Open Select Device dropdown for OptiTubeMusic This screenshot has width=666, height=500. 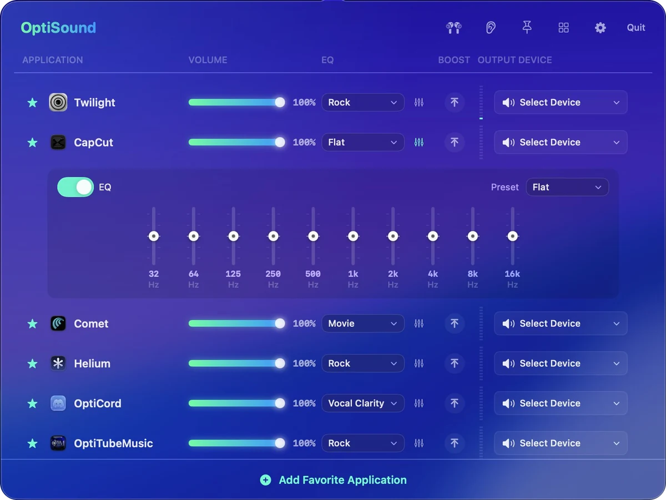pyautogui.click(x=561, y=443)
